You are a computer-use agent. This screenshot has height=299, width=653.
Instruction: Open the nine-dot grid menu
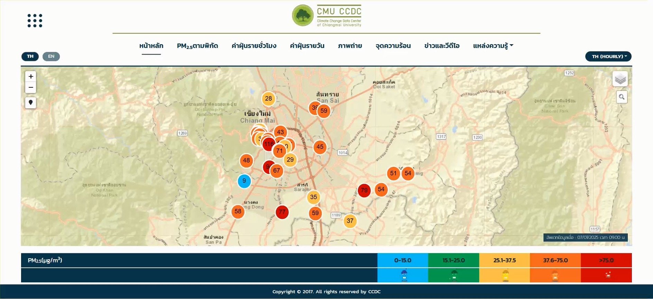35,21
